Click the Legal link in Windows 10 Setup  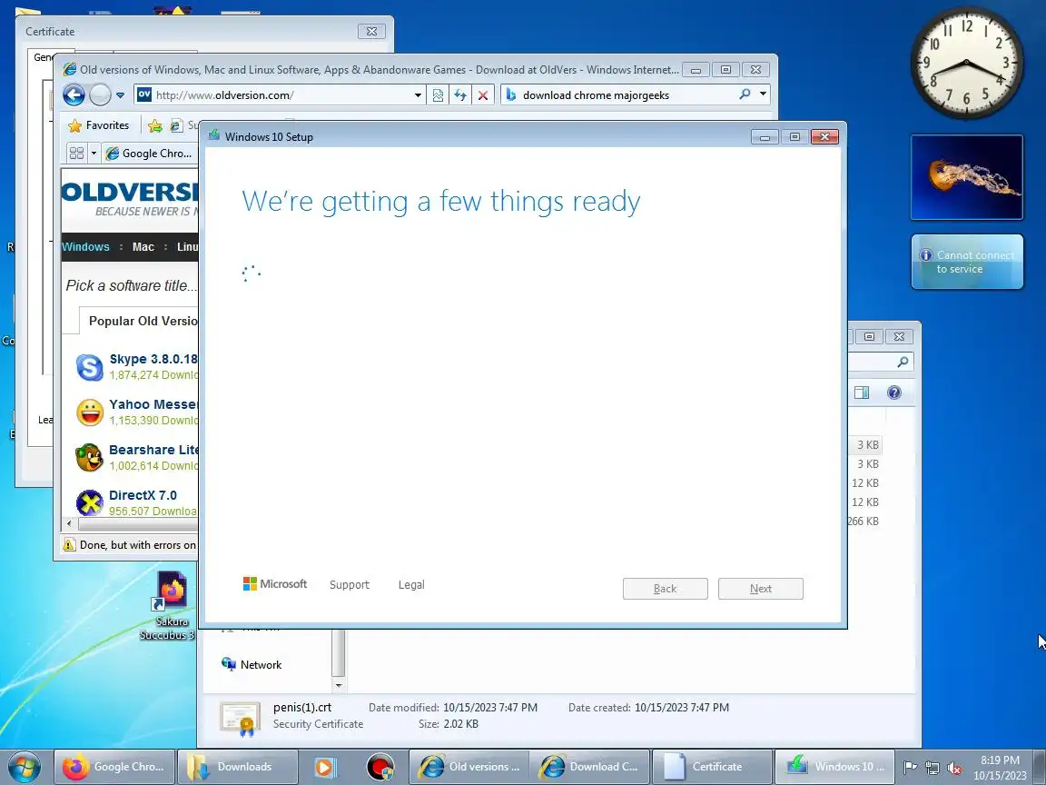(411, 584)
